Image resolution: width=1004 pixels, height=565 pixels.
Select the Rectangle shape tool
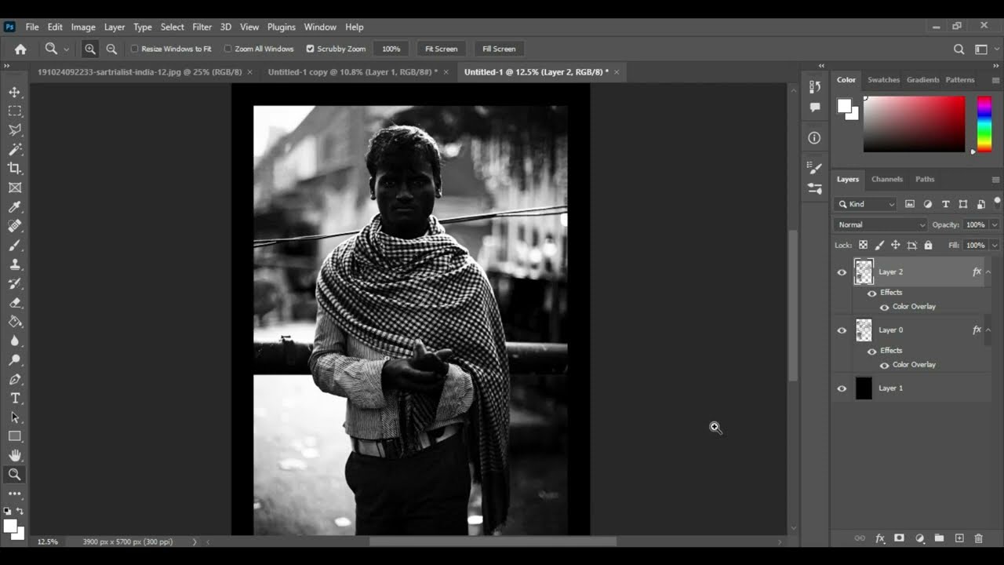pyautogui.click(x=15, y=436)
